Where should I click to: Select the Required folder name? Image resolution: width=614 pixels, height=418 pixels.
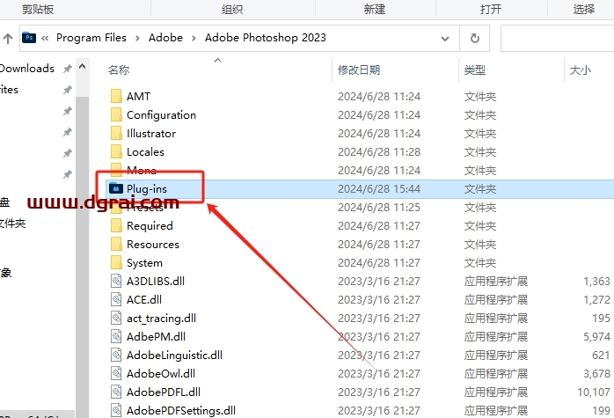tap(150, 225)
